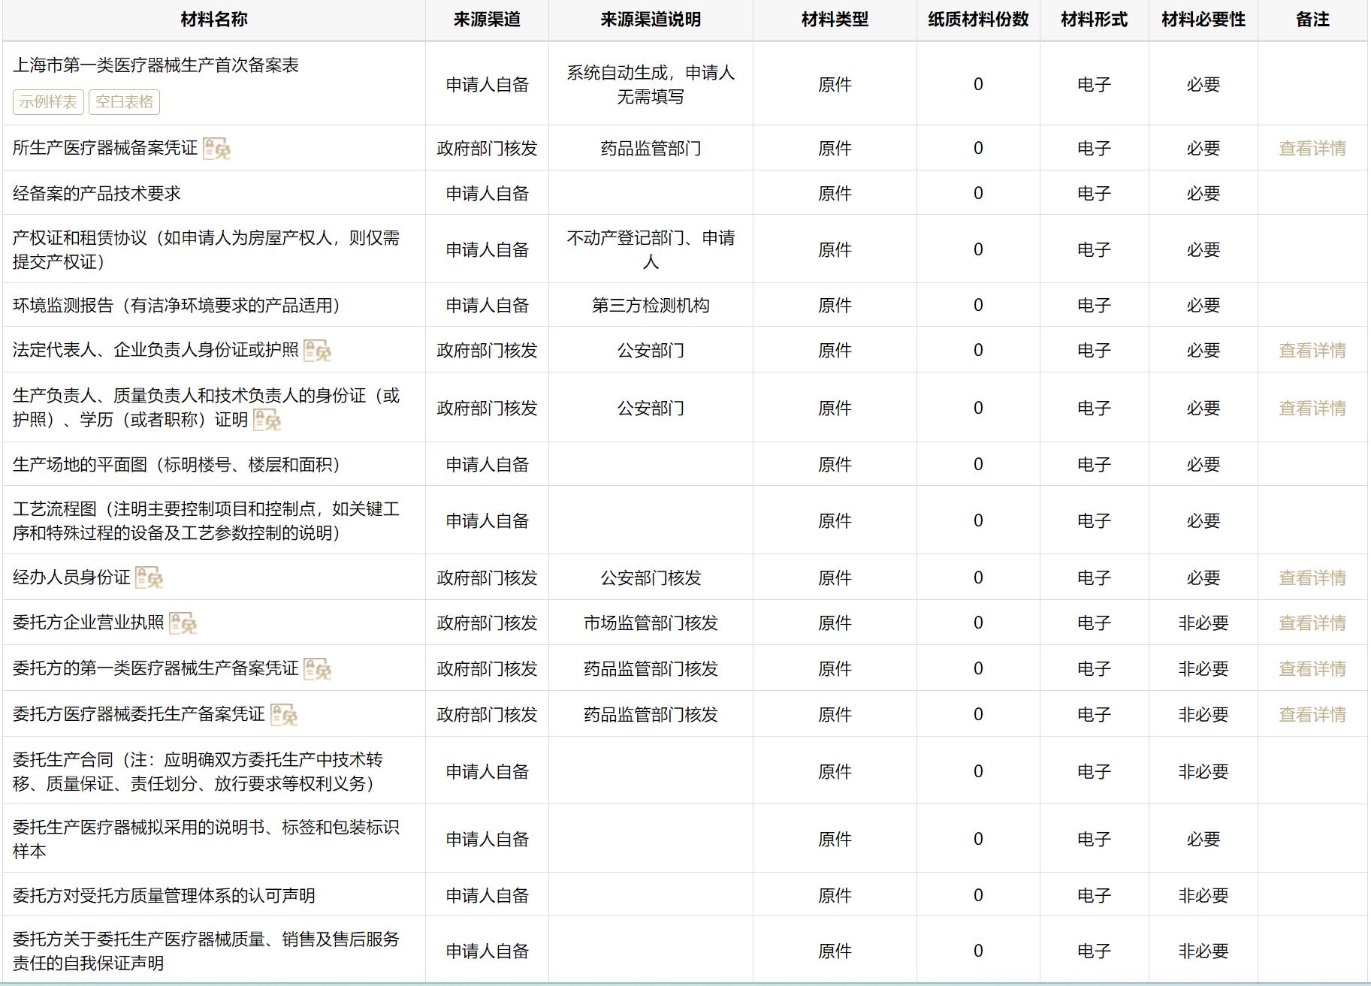The height and width of the screenshot is (986, 1371).
Task: View 查看详情 for 委托方医疗器械委托生产备案凭证 row
Action: click(1312, 715)
